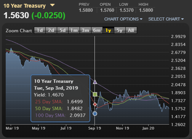Image resolution: width=192 pixels, height=139 pixels.
Task: Show All chart history
Action: click(x=131, y=30)
